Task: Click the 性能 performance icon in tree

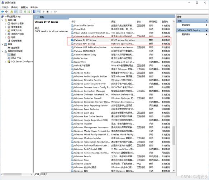Action: coord(9,37)
